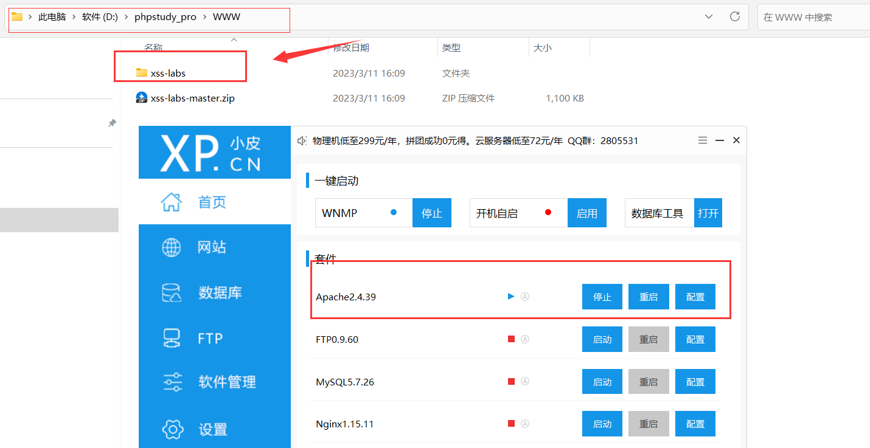Open the 配置 settings for FTP0.9.60
Viewport: 870px width, 448px height.
[x=695, y=339]
